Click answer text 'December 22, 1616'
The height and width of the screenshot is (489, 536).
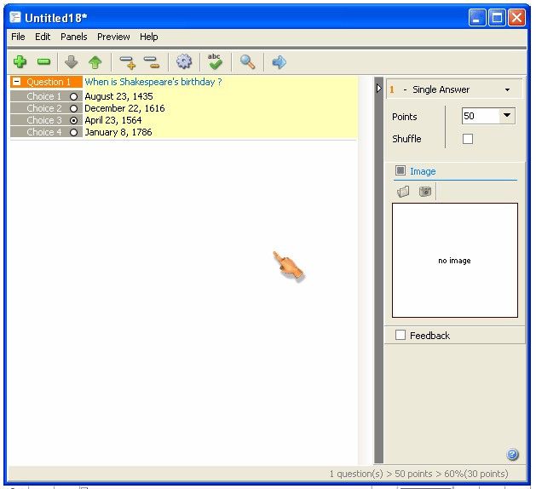tap(124, 108)
